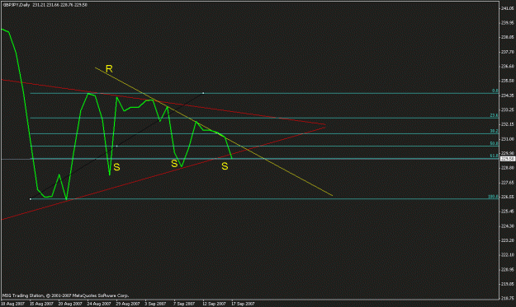Click the 232.15 price axis label
This screenshot has width=516, height=307.
[x=508, y=124]
